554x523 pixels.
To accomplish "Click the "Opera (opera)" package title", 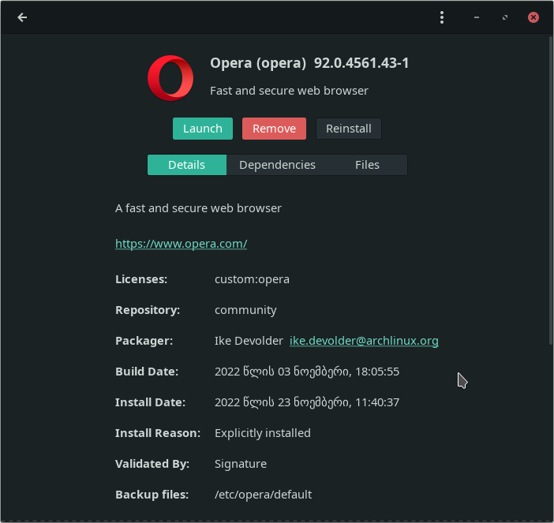I will coord(258,63).
